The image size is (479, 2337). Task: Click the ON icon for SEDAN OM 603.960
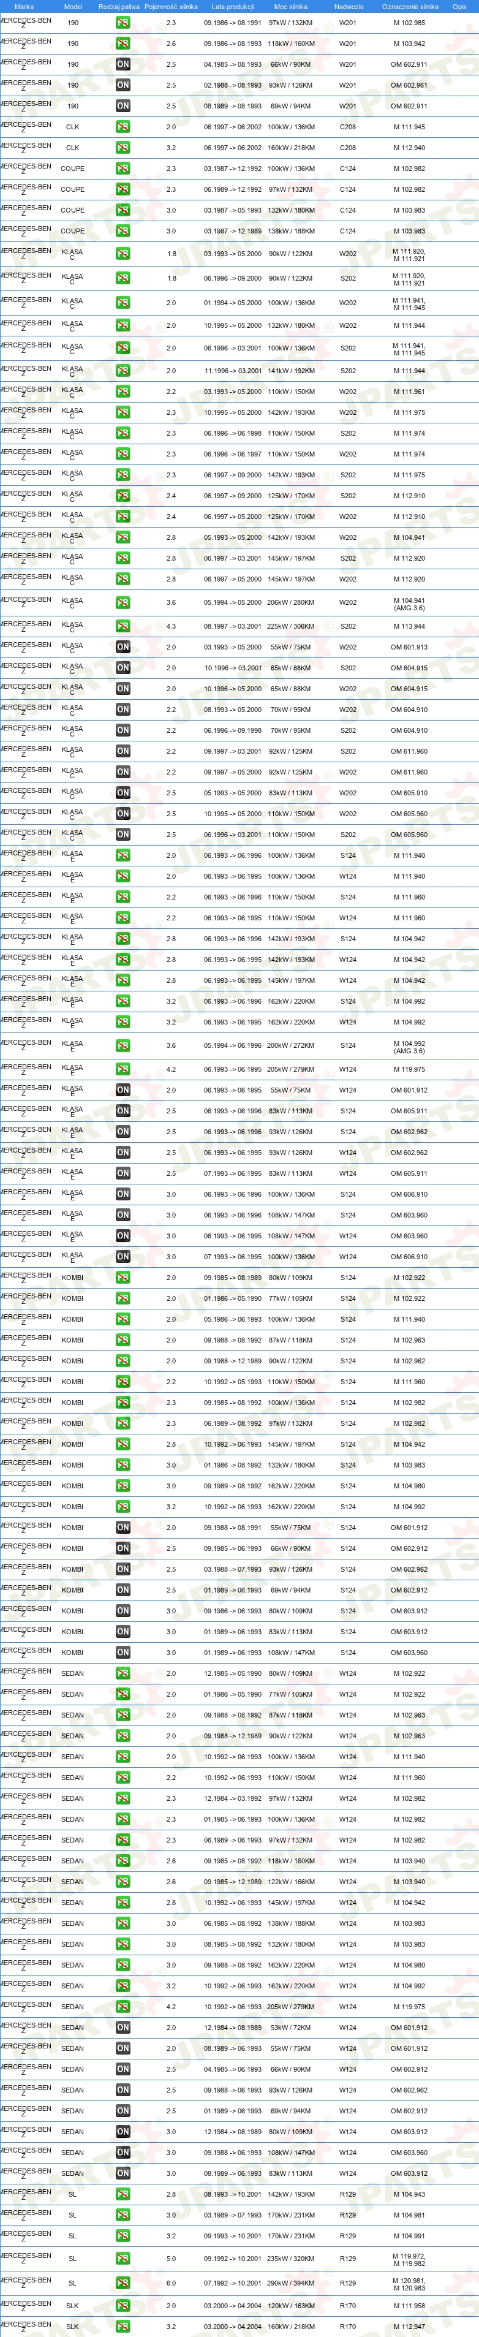point(123,2152)
